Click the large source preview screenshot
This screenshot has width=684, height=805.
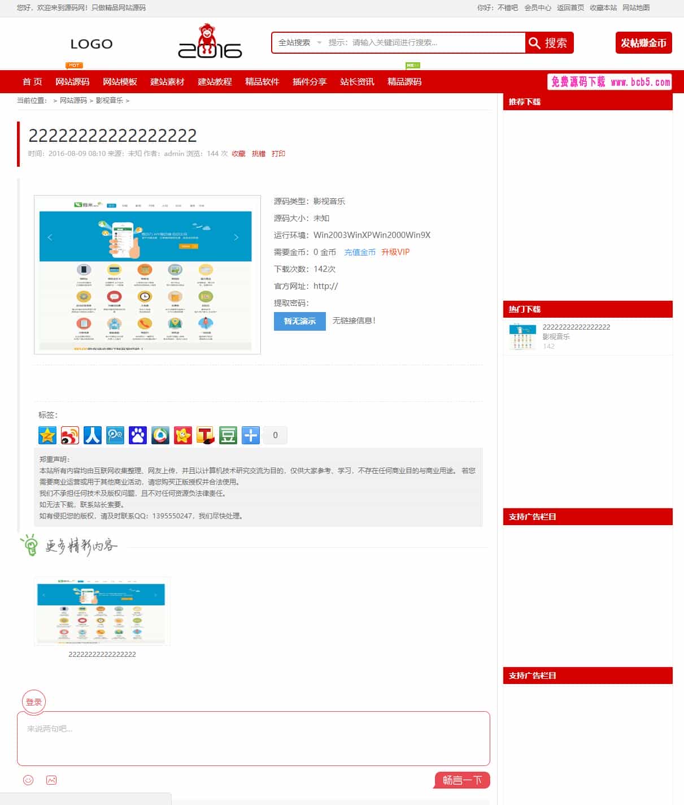coord(147,275)
